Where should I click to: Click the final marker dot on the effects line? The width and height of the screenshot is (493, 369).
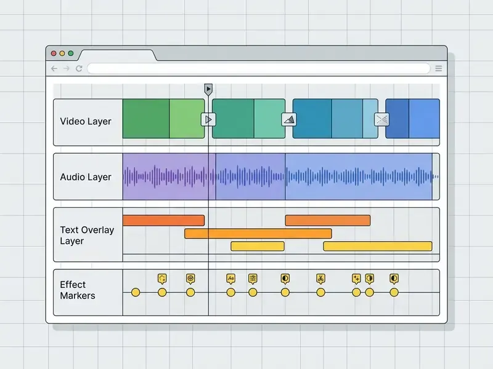coord(394,293)
